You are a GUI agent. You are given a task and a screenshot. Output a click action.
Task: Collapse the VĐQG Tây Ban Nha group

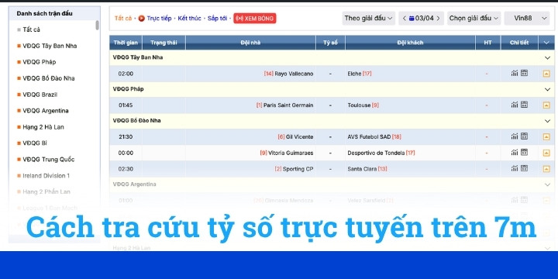(x=547, y=57)
